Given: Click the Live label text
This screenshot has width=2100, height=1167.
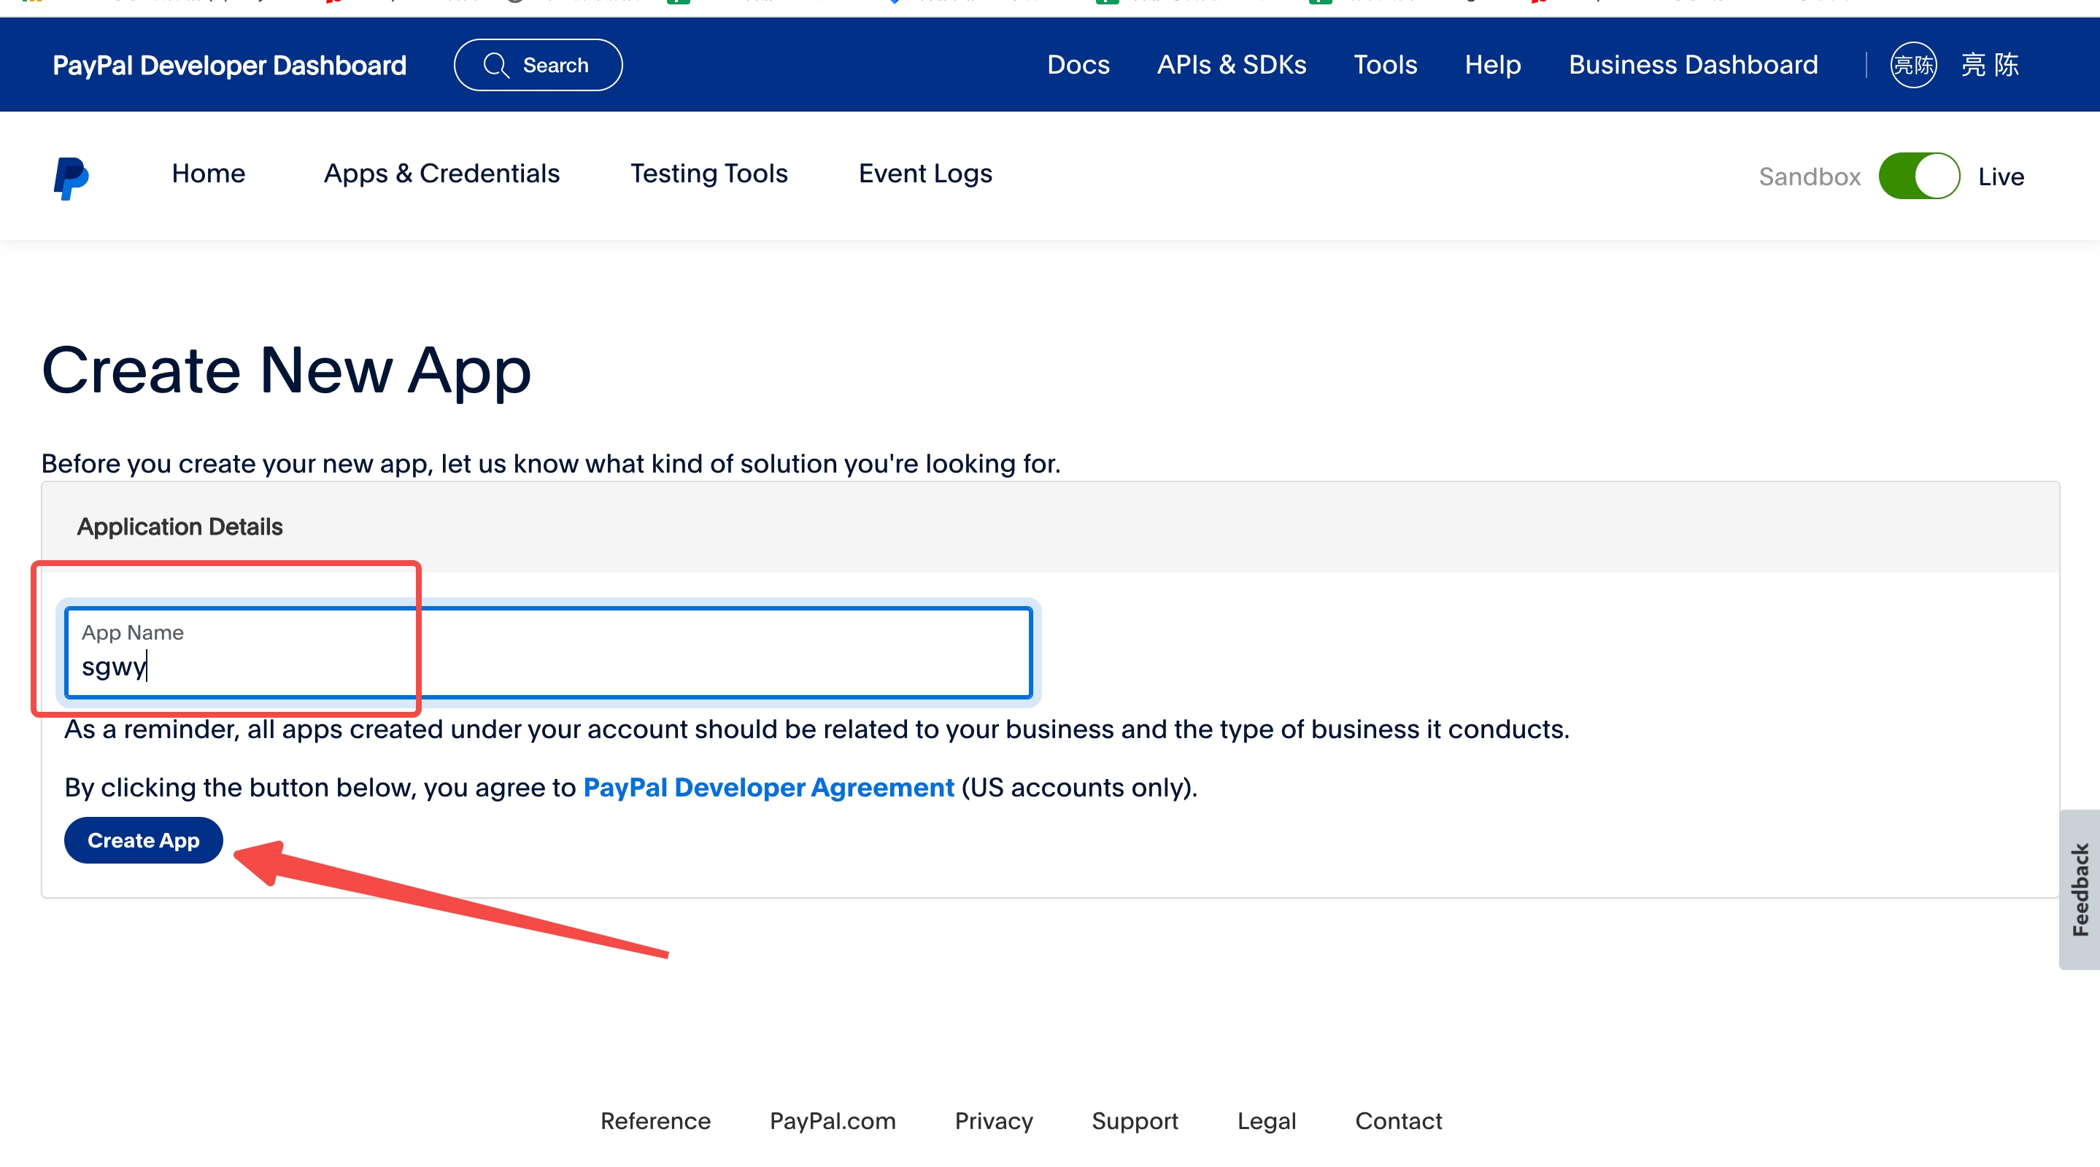Looking at the screenshot, I should (x=2001, y=177).
